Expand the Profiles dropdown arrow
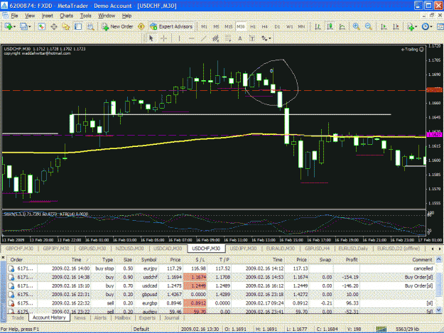The height and width of the screenshot is (333, 444). point(30,27)
